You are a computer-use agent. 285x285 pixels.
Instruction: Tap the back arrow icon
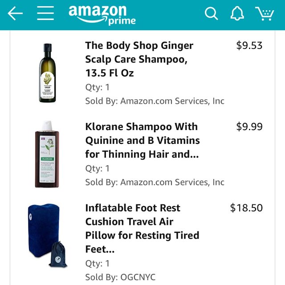[x=15, y=14]
